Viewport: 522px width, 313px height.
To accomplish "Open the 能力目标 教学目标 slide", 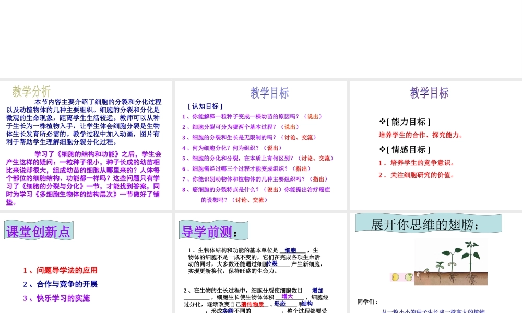I will pyautogui.click(x=436, y=145).
